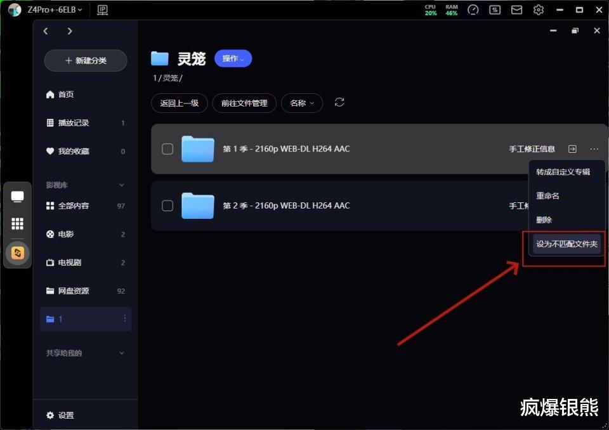The width and height of the screenshot is (609, 430).
Task: Check the 第 1 季 folder checkbox
Action: [x=167, y=149]
